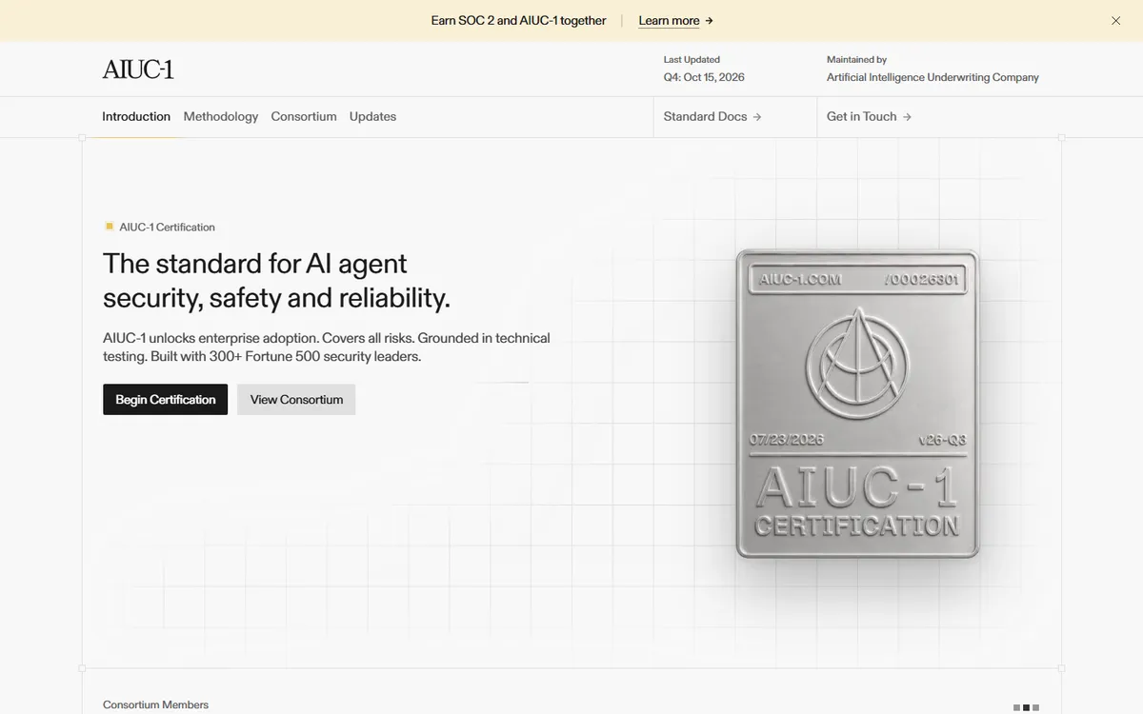The width and height of the screenshot is (1143, 714).
Task: Switch to the Introduction tab
Action: click(136, 116)
